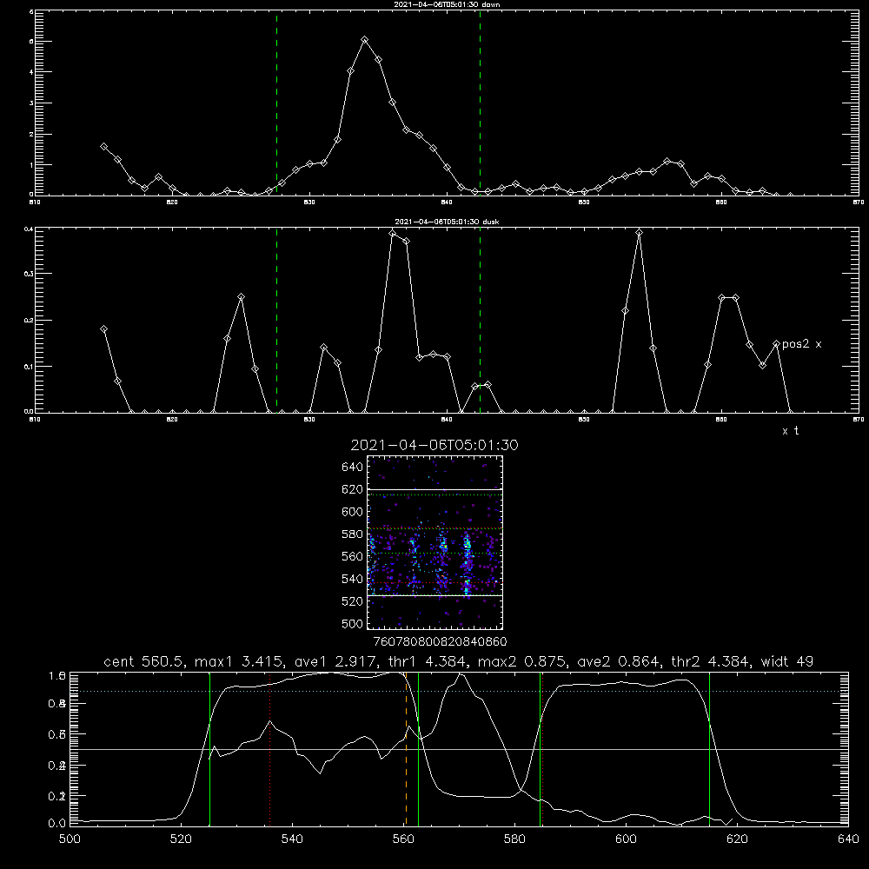The height and width of the screenshot is (869, 869).
Task: Select the red dotted vertical line near 536
Action: tap(270, 749)
